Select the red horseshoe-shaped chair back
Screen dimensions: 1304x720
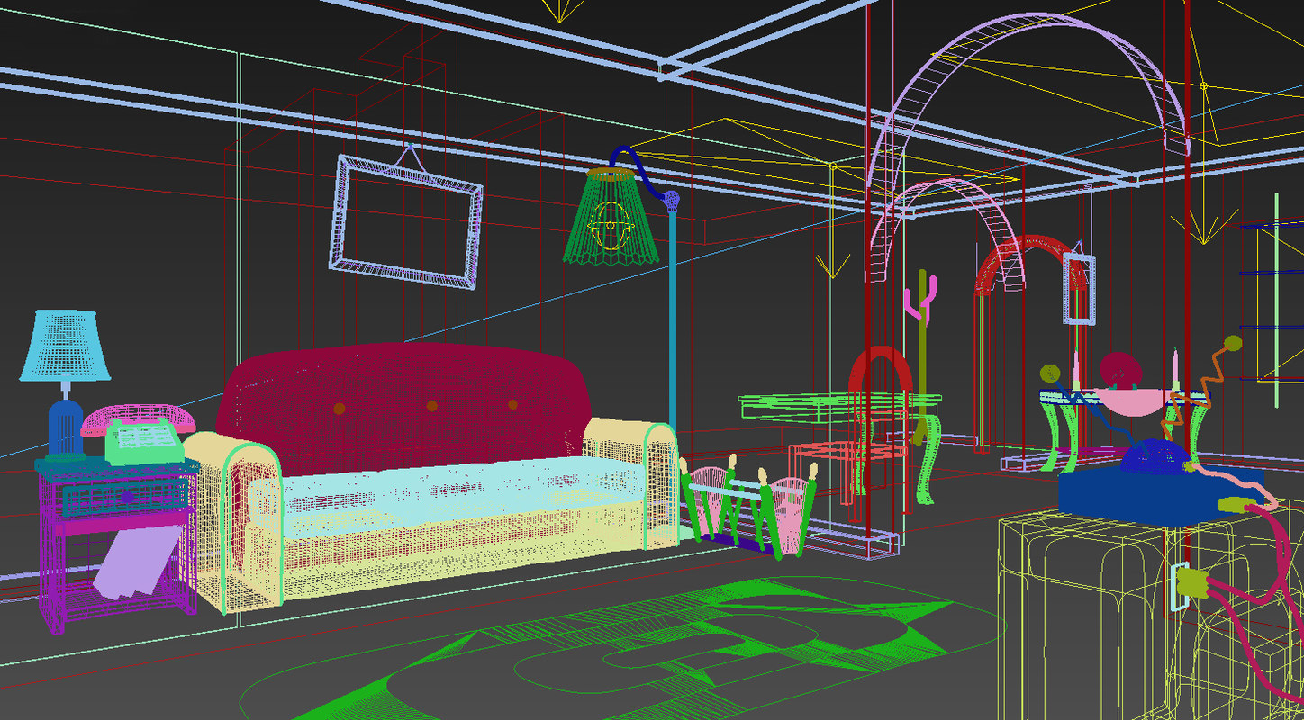(x=880, y=371)
